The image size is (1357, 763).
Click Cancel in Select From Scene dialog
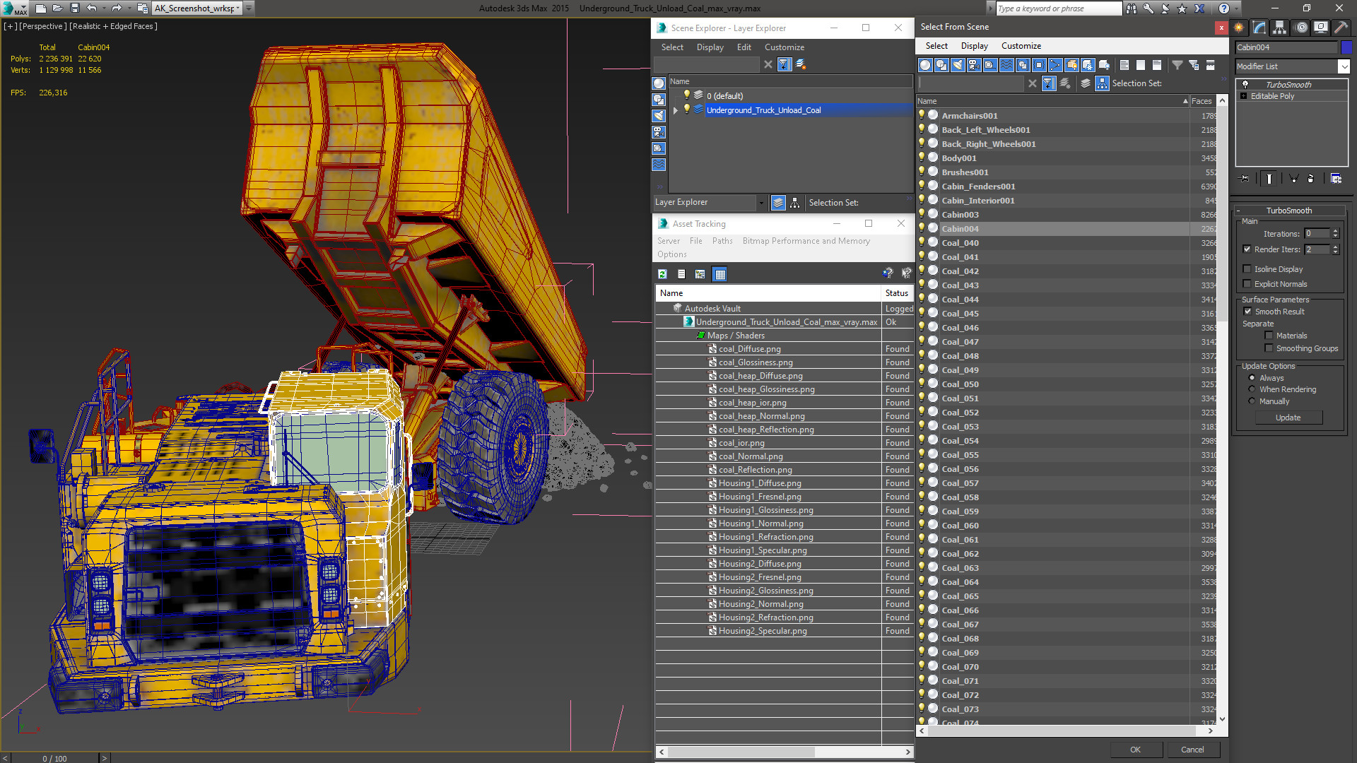1192,750
